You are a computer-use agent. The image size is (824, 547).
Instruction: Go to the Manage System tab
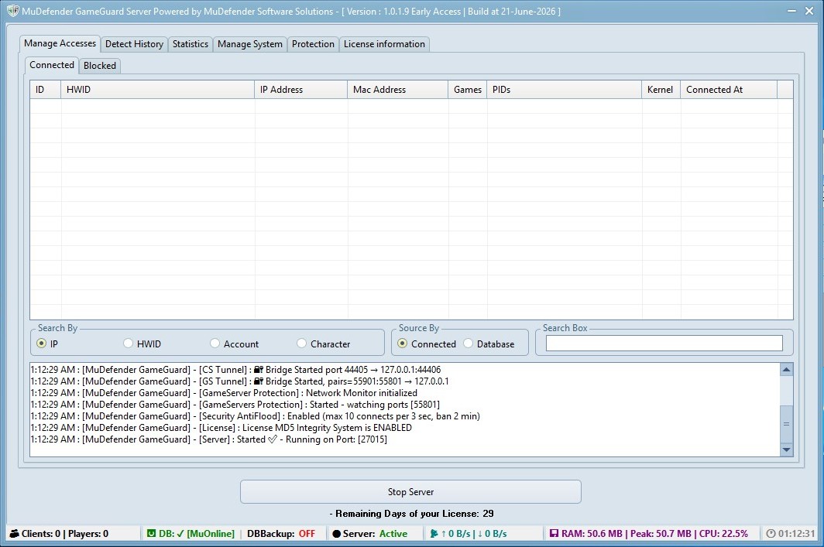pyautogui.click(x=249, y=44)
